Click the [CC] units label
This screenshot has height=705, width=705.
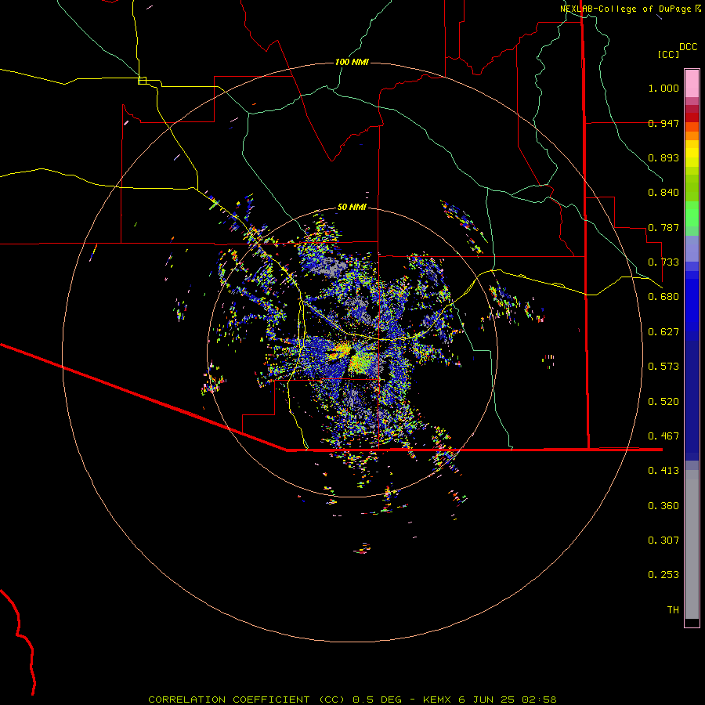[669, 54]
